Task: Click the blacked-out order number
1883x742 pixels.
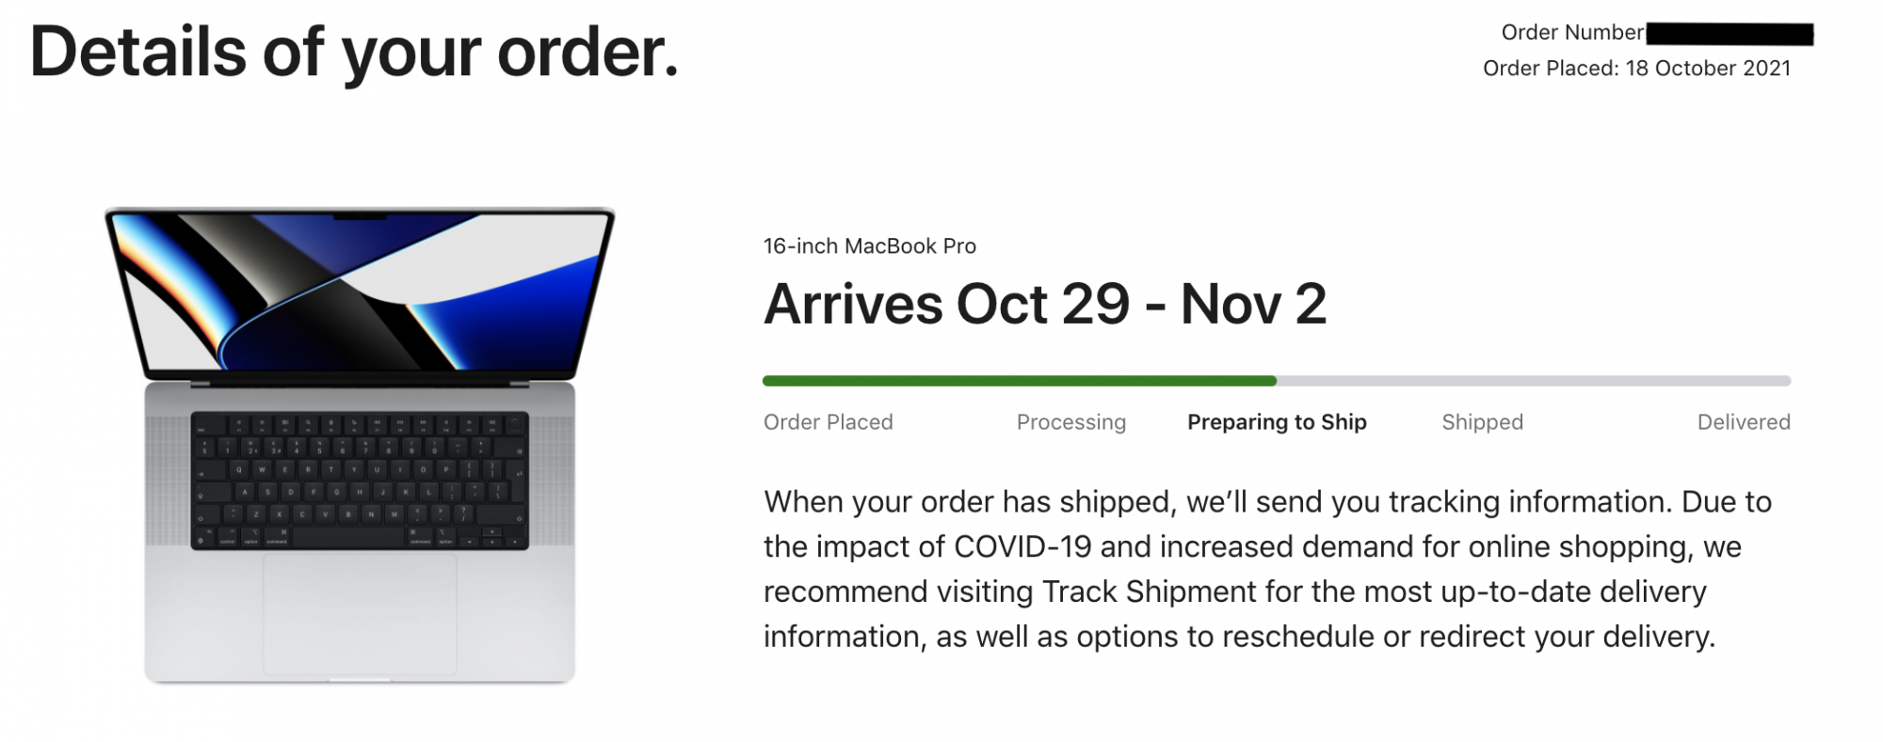Action: click(1730, 35)
